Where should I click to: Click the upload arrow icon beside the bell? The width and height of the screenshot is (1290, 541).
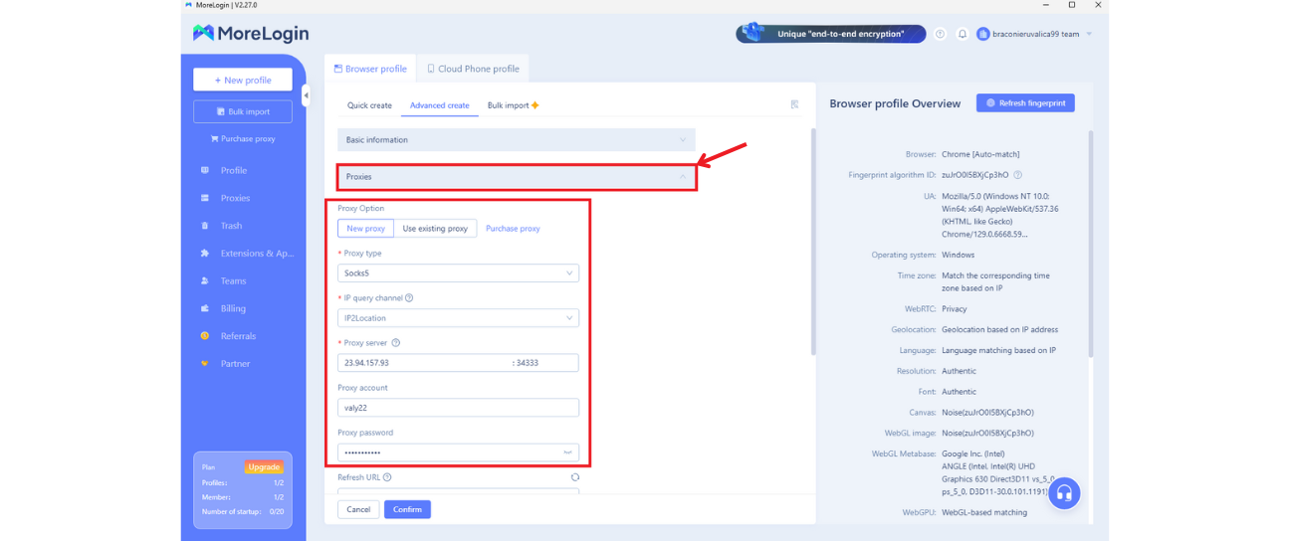(x=940, y=34)
